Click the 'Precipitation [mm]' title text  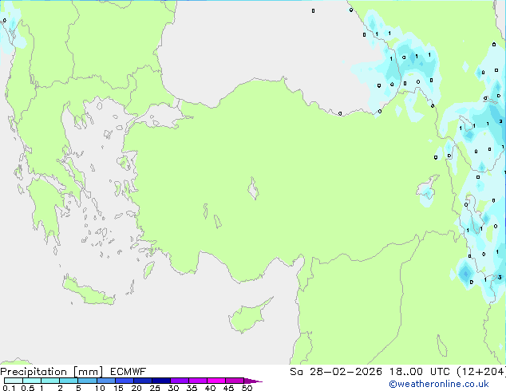pos(52,372)
